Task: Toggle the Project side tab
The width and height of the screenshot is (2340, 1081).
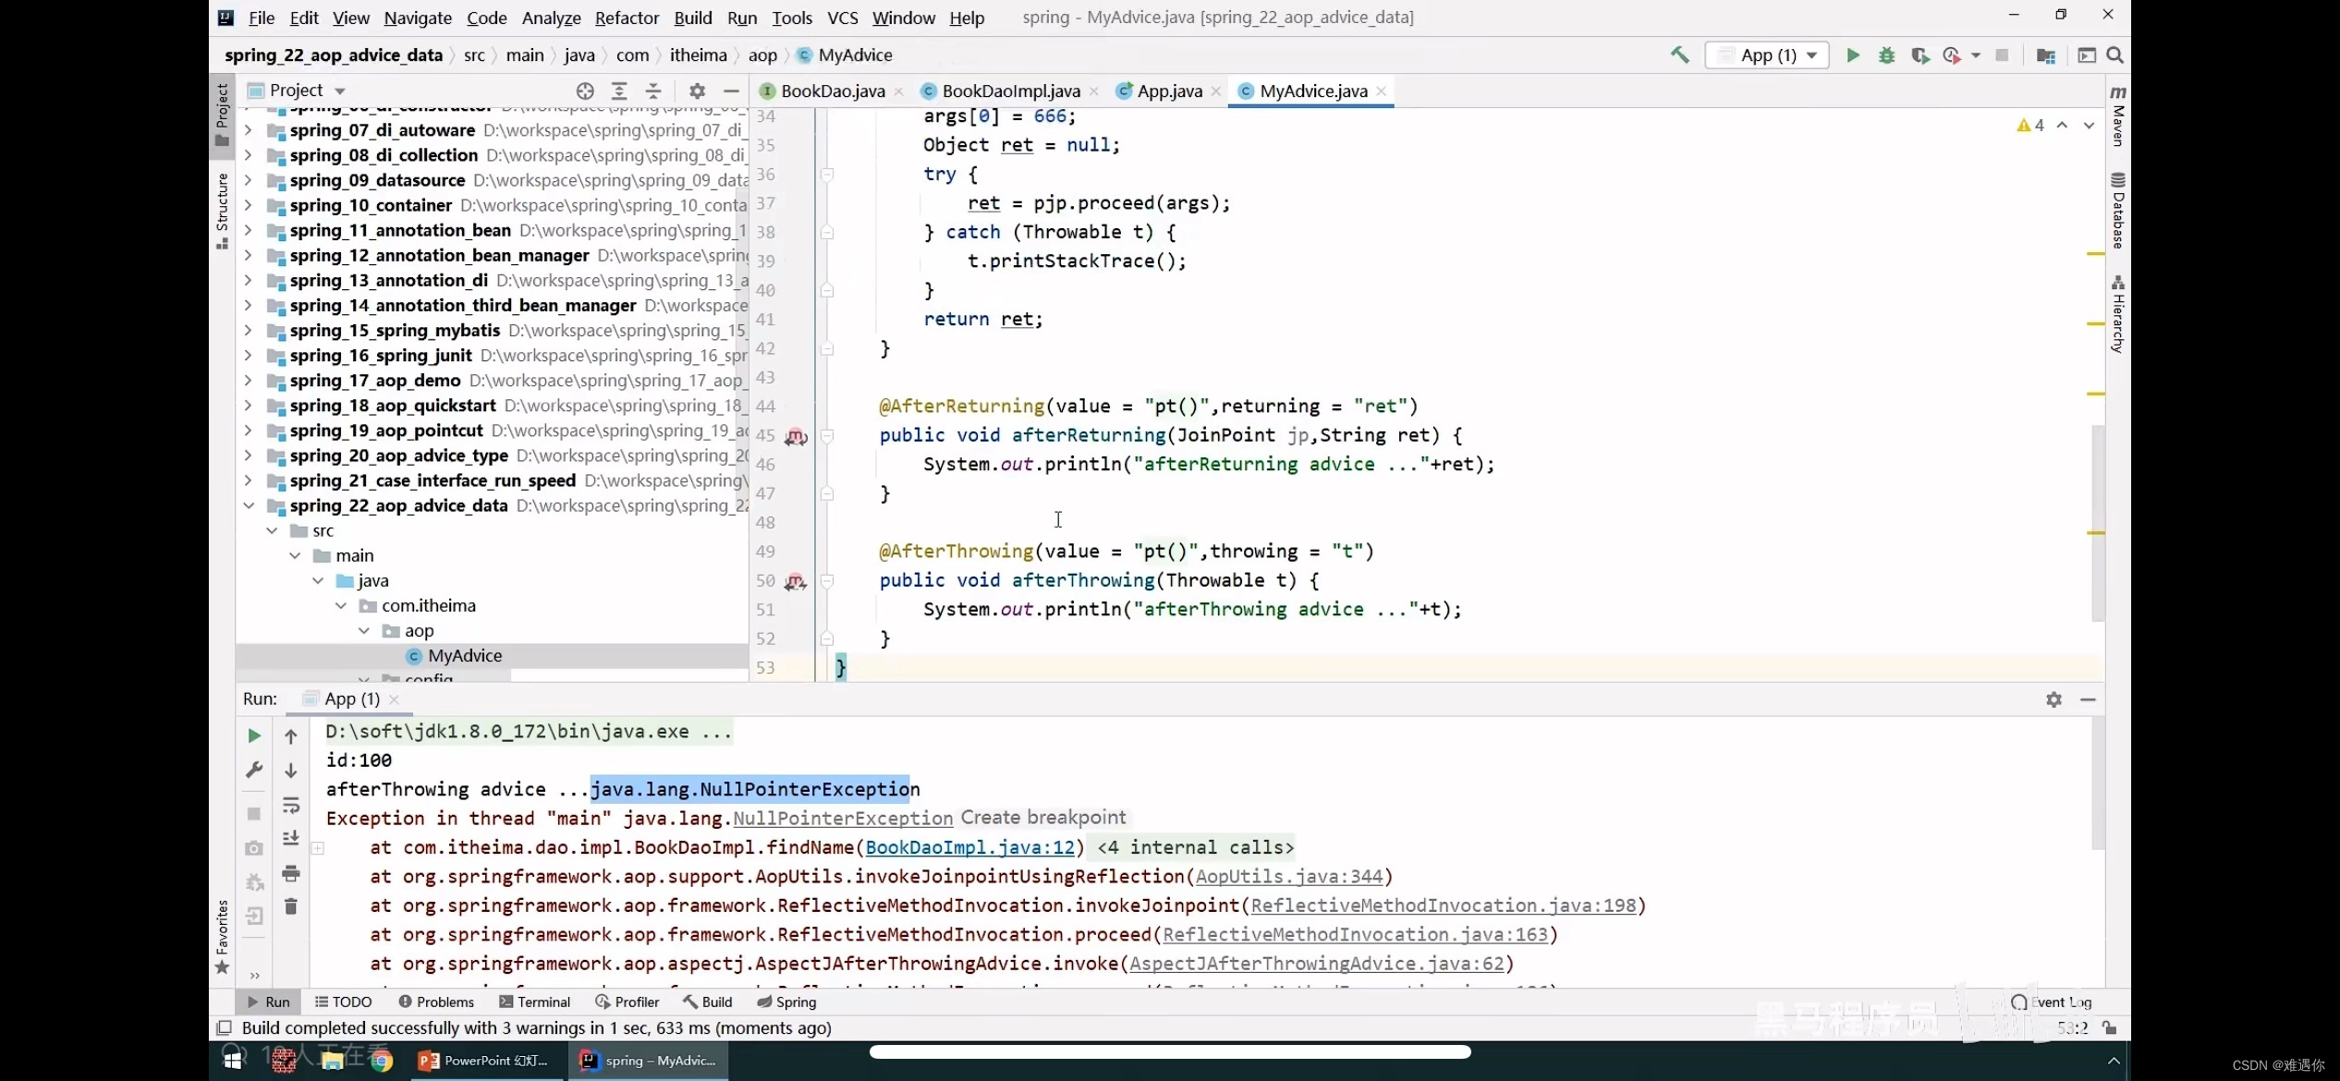Action: [x=222, y=115]
